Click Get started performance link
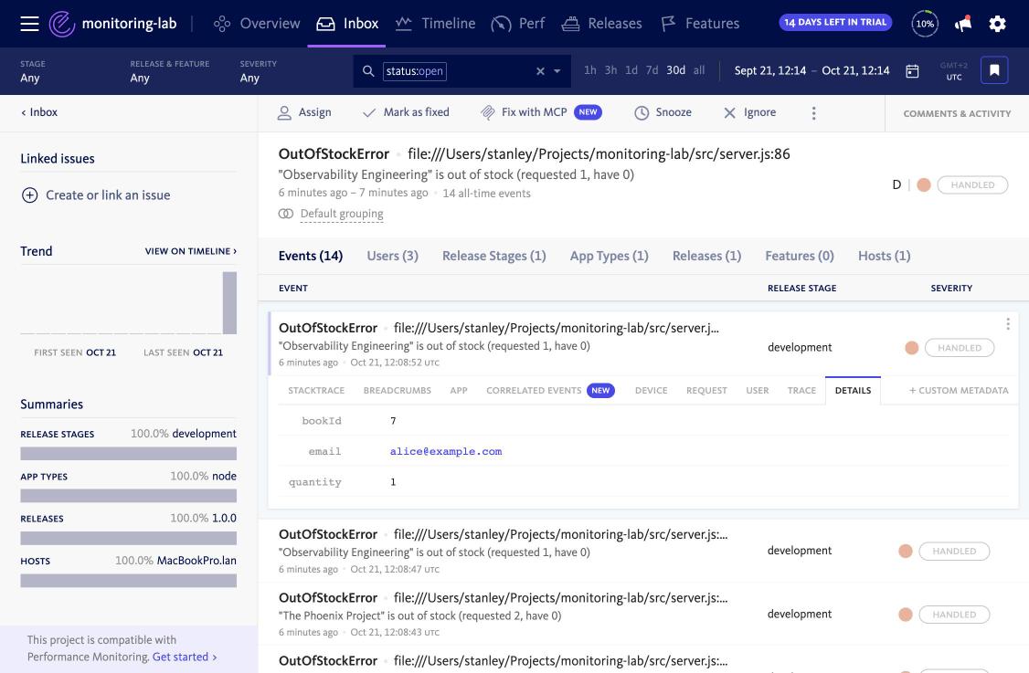The width and height of the screenshot is (1029, 673). (x=185, y=657)
